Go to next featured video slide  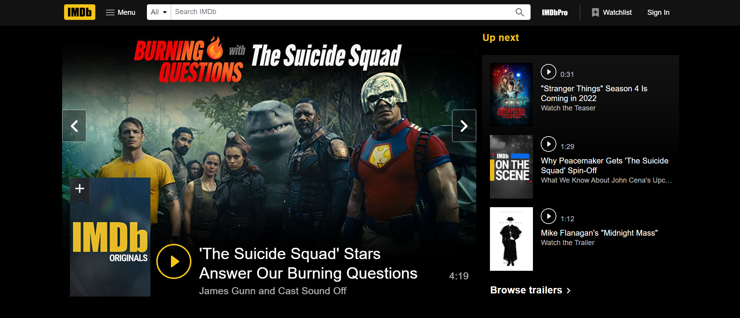[x=464, y=126]
